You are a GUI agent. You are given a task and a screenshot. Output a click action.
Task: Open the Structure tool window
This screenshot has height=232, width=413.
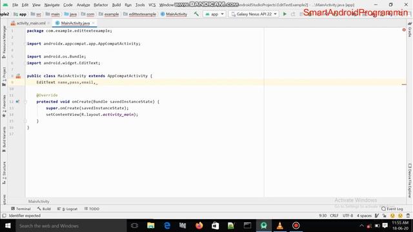tap(4, 173)
